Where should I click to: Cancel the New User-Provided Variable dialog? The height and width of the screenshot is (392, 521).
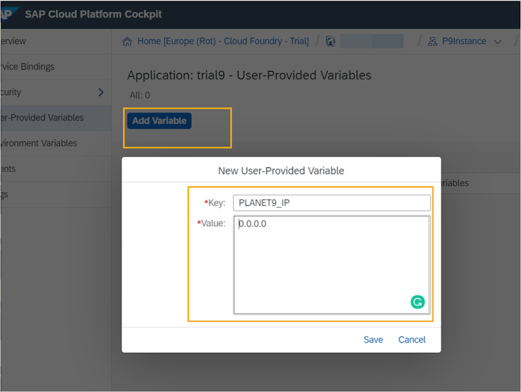pos(412,339)
